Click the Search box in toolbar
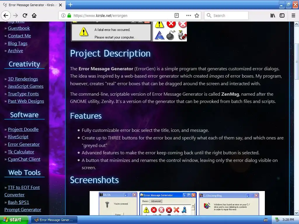Viewport: 299px width, 224px height. [226, 15]
